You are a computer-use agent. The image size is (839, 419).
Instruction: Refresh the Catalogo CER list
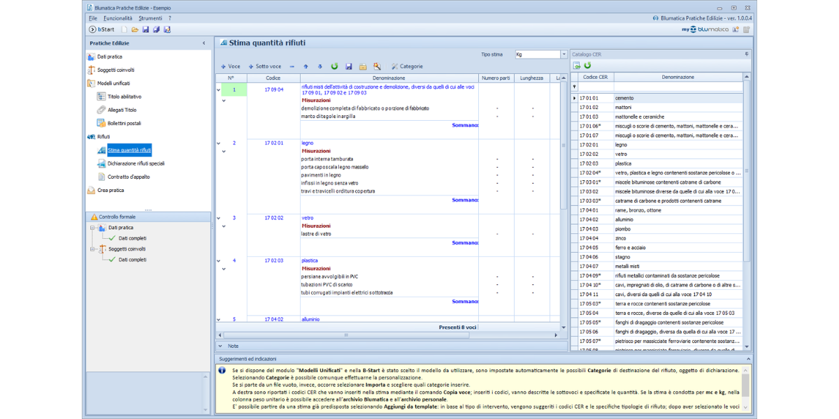[x=588, y=66]
